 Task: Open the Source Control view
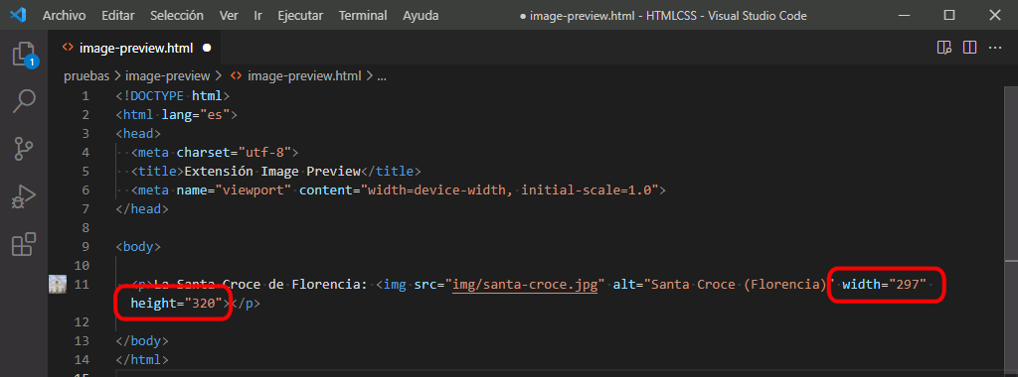24,149
